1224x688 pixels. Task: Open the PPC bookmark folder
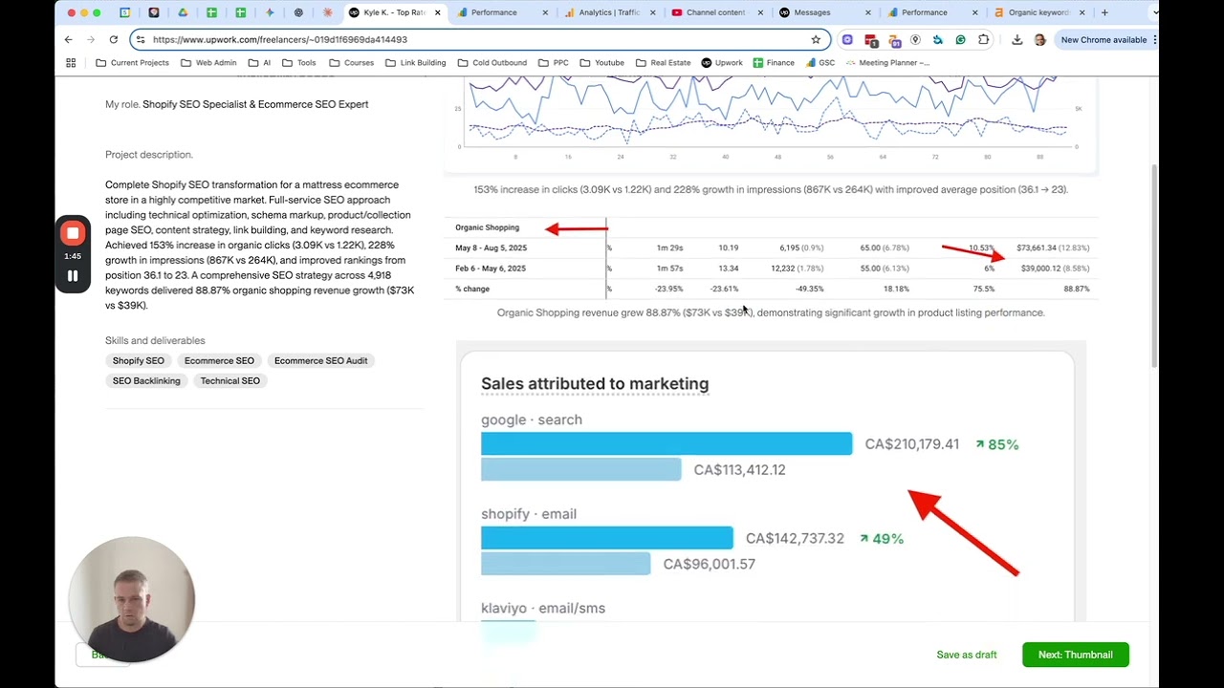[x=553, y=62]
